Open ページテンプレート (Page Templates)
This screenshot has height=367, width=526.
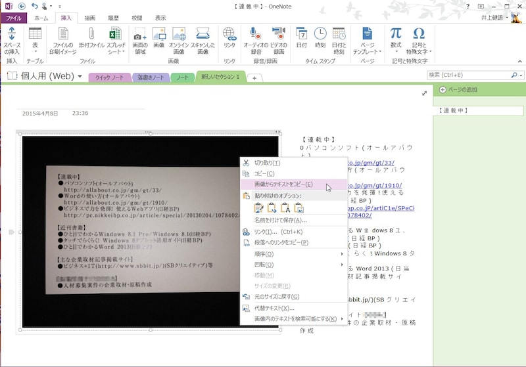click(368, 40)
